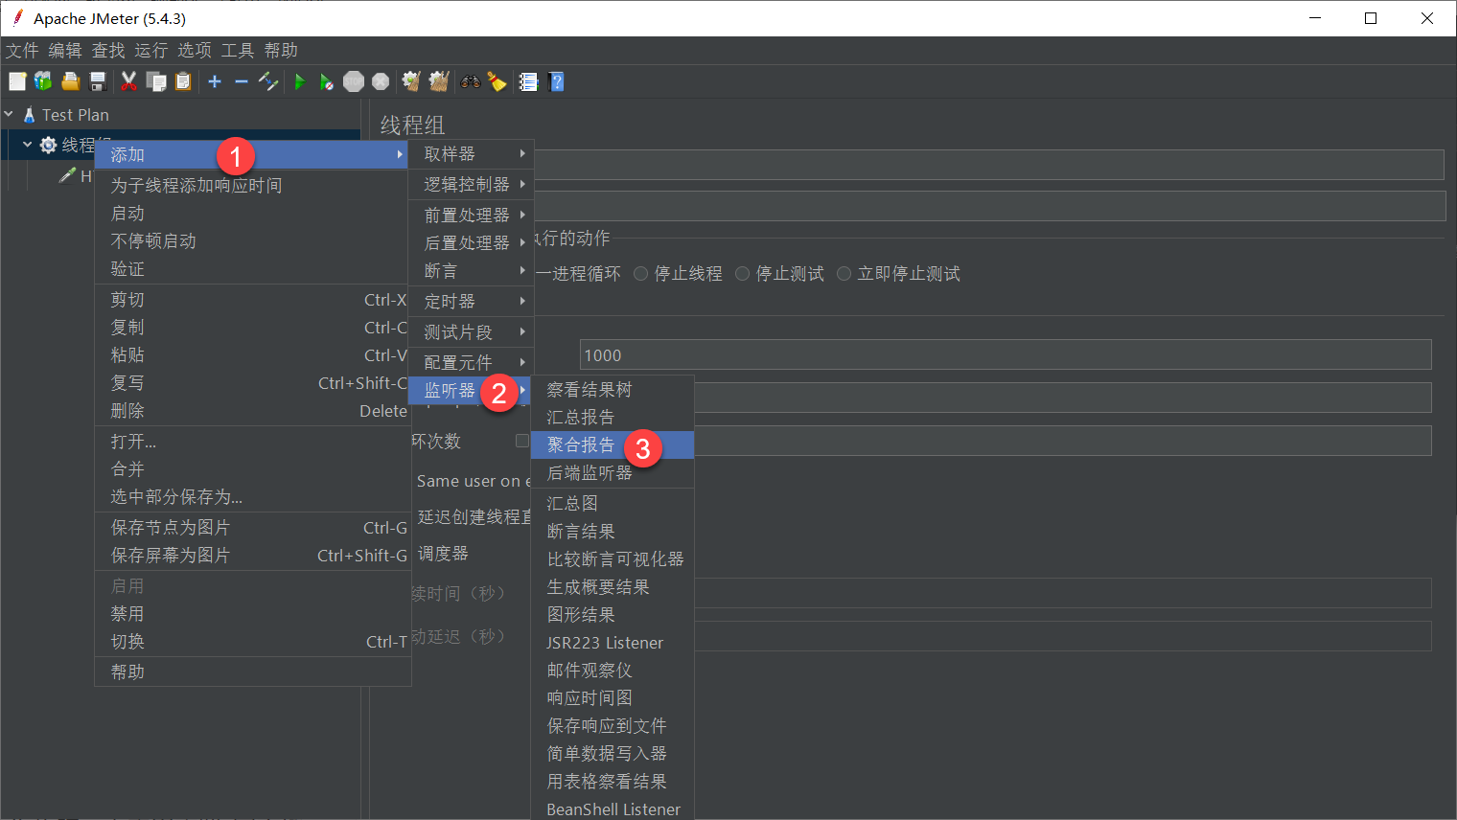The width and height of the screenshot is (1457, 820).
Task: Expand the 前置处理器 submenu
Action: pos(471,215)
